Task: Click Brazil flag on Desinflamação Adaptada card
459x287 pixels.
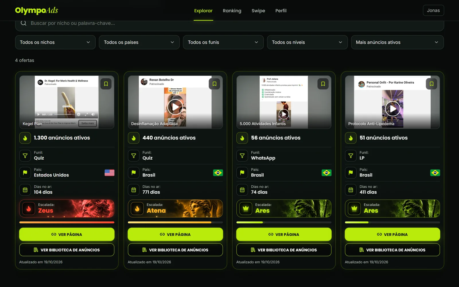Action: [218, 172]
